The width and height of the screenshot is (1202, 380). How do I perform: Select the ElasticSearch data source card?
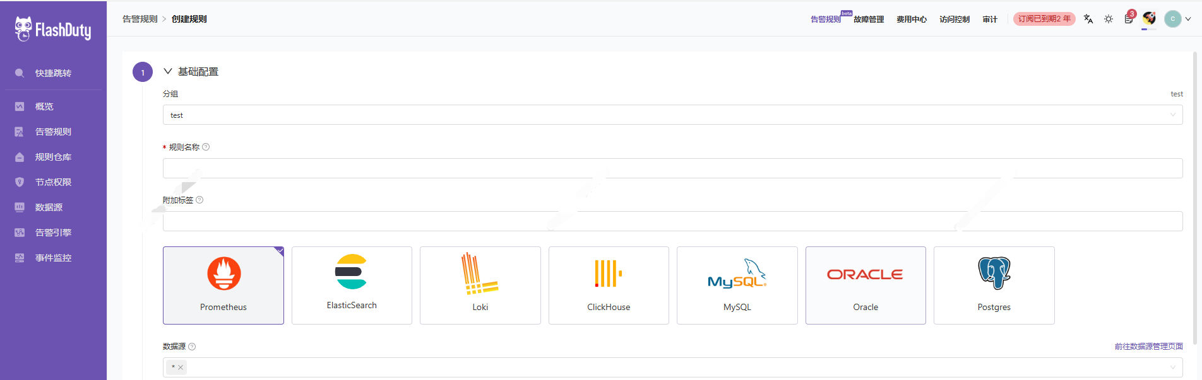(352, 285)
